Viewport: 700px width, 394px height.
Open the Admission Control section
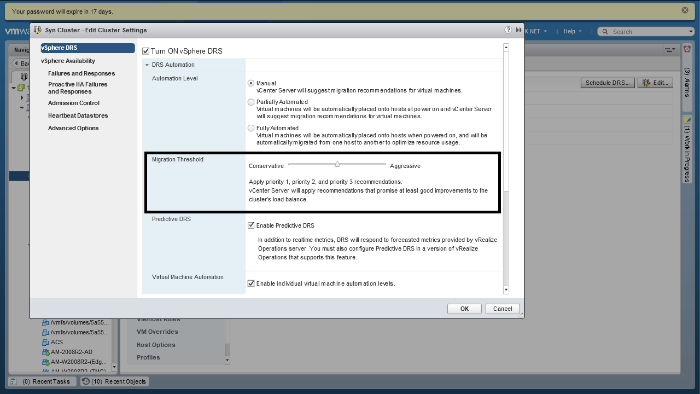pyautogui.click(x=74, y=103)
